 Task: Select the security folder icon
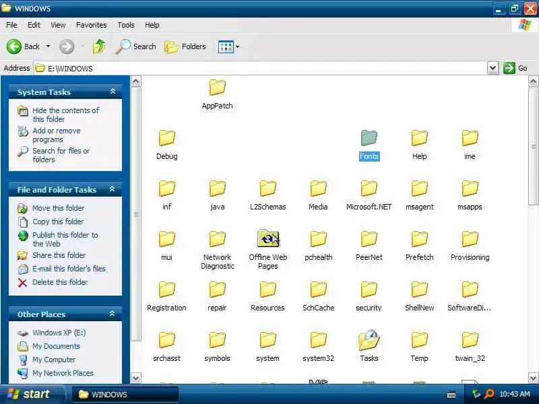click(369, 290)
